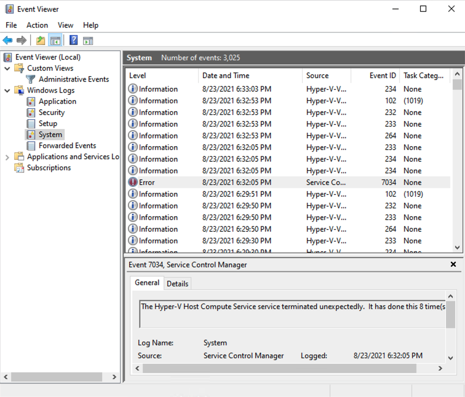Toggle the Show/Hide Console Tree icon

pyautogui.click(x=55, y=41)
